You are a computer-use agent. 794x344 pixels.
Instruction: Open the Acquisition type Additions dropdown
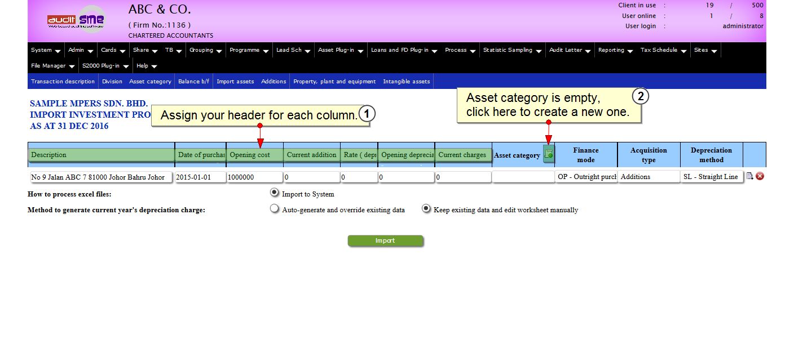point(649,177)
